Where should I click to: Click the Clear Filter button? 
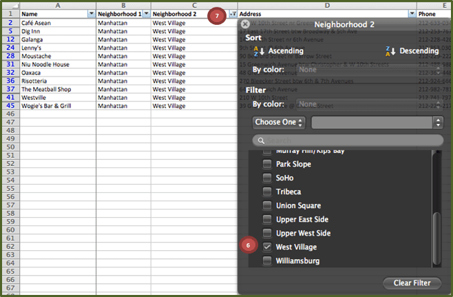pos(412,283)
